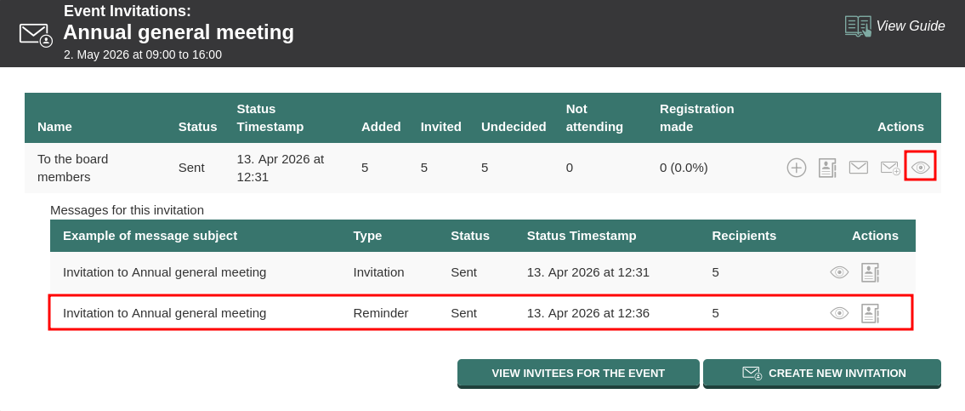This screenshot has width=965, height=411.
Task: Open recipient list icon for Reminder message
Action: point(870,313)
